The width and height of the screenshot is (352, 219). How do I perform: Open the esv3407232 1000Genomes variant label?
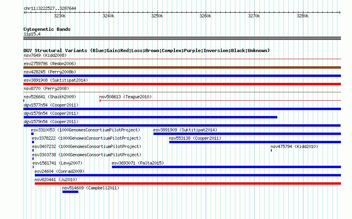87,146
